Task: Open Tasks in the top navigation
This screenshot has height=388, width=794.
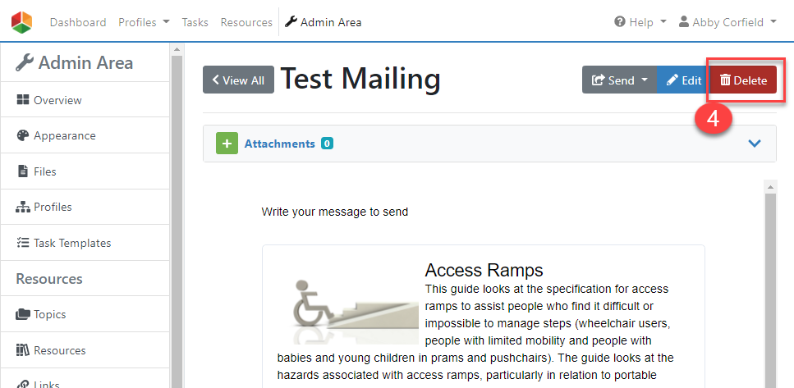Action: [195, 22]
